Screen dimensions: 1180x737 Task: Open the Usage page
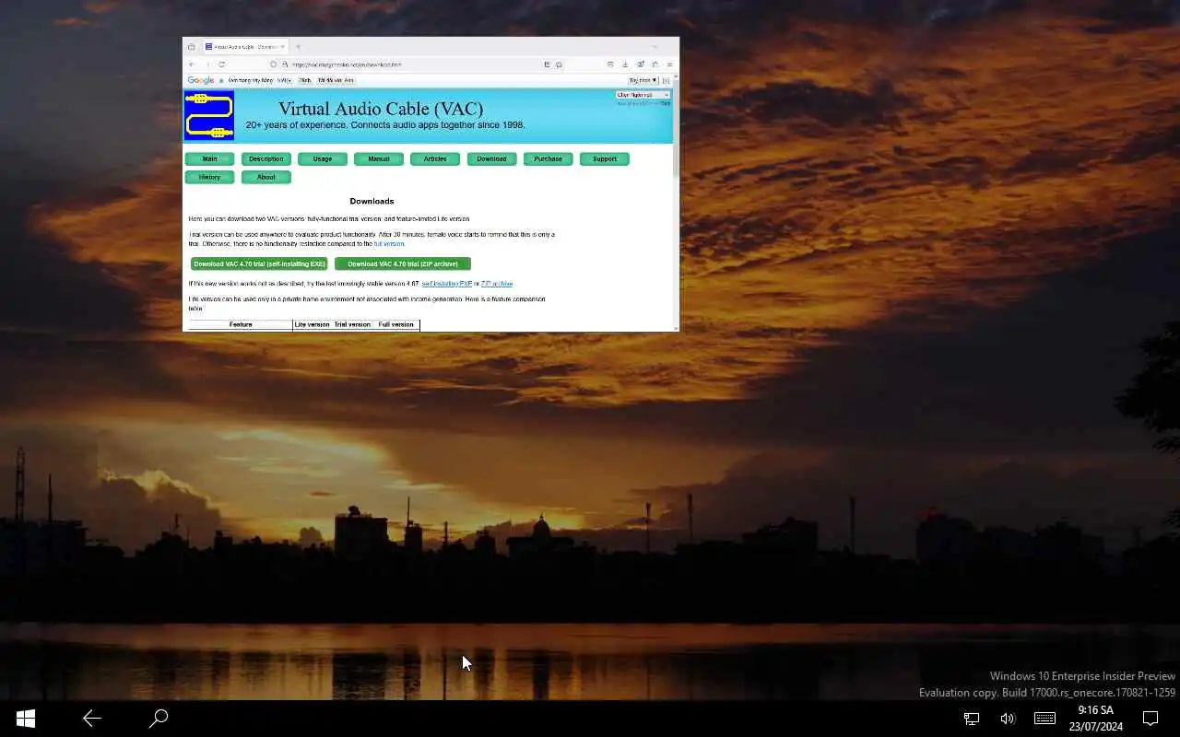point(323,158)
